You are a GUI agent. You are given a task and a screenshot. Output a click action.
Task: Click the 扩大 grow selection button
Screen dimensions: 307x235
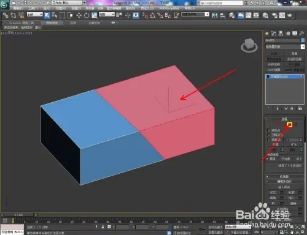[294, 144]
